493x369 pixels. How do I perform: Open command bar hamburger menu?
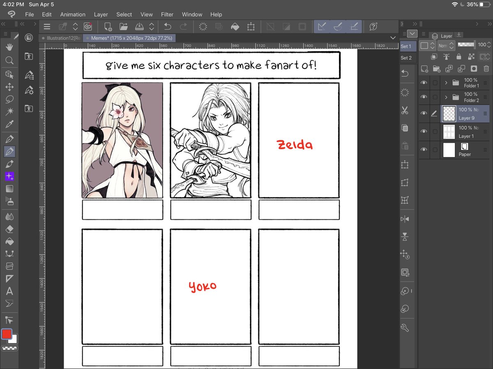pos(47,27)
